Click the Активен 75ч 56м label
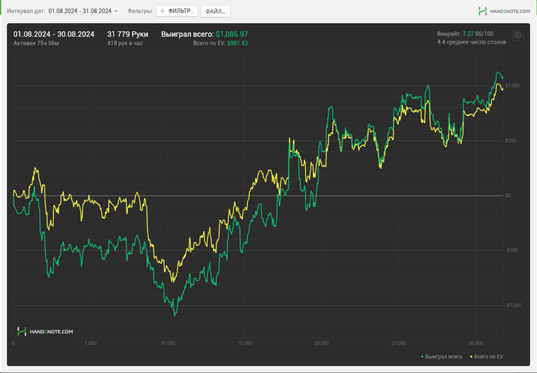The width and height of the screenshot is (537, 373). pos(36,43)
